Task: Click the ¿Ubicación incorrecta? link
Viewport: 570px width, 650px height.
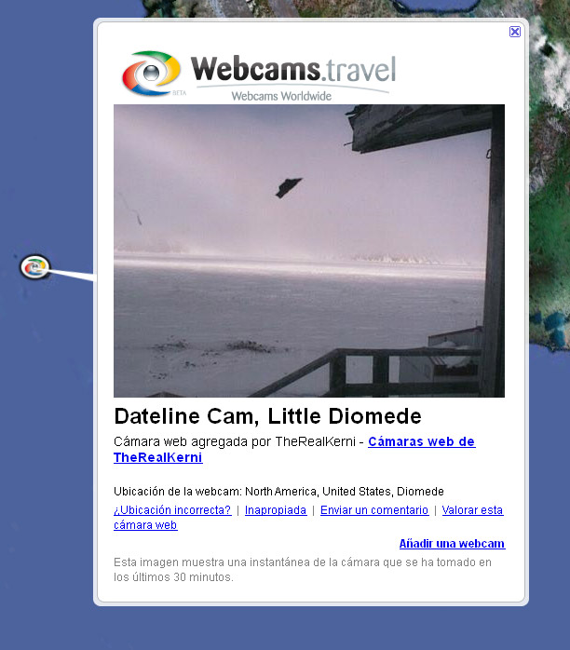Action: tap(172, 510)
